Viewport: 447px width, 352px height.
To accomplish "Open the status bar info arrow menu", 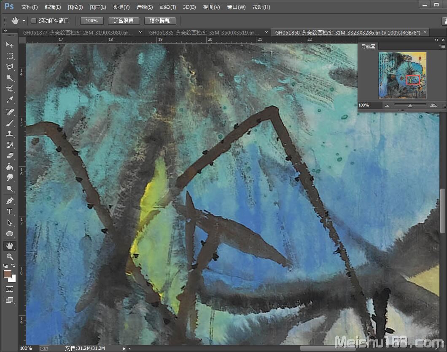I will [x=124, y=349].
